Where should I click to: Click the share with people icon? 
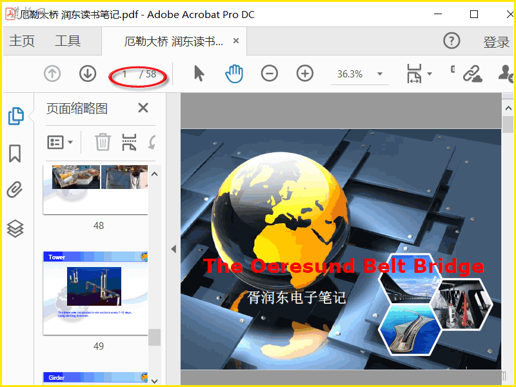click(x=506, y=74)
